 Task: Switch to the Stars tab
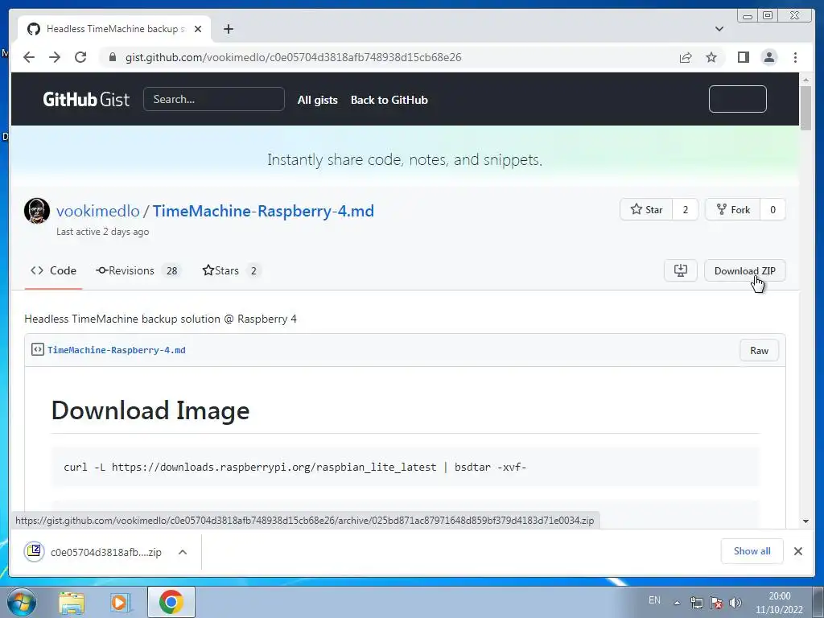(232, 270)
